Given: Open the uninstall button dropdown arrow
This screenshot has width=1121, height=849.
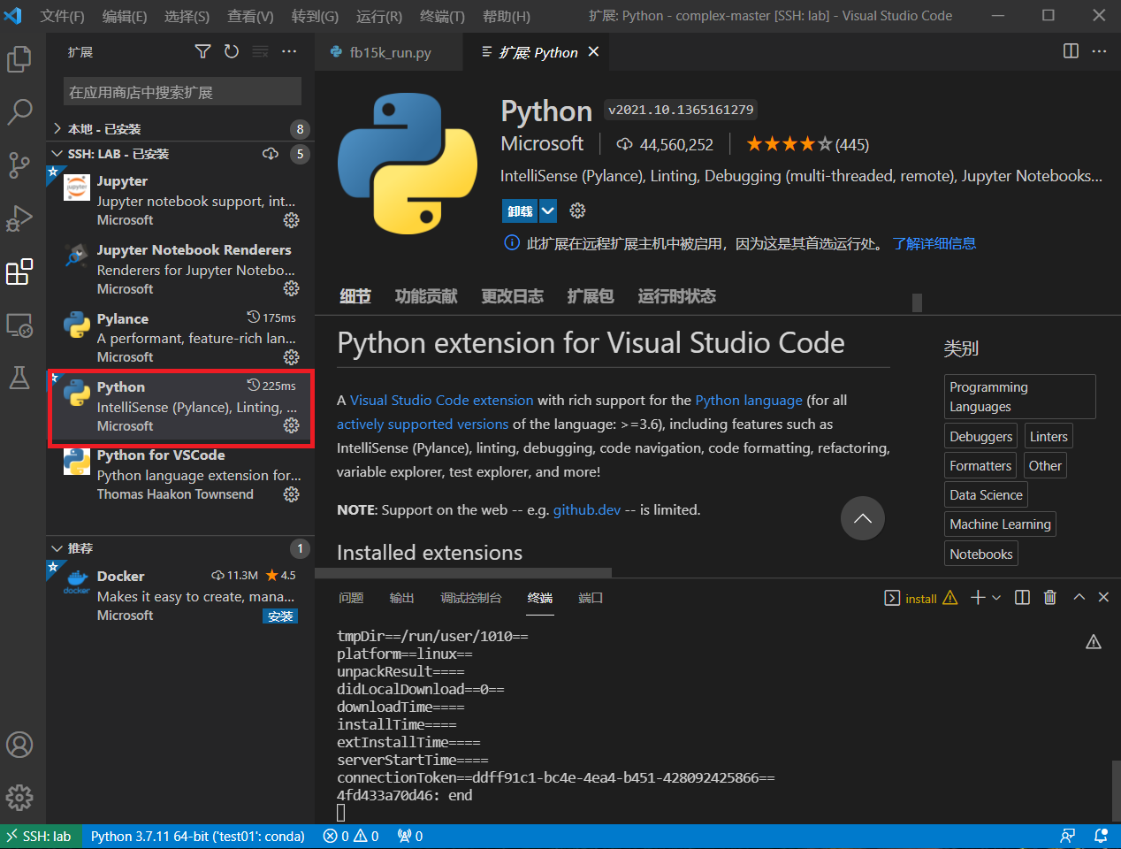Looking at the screenshot, I should click(x=548, y=210).
